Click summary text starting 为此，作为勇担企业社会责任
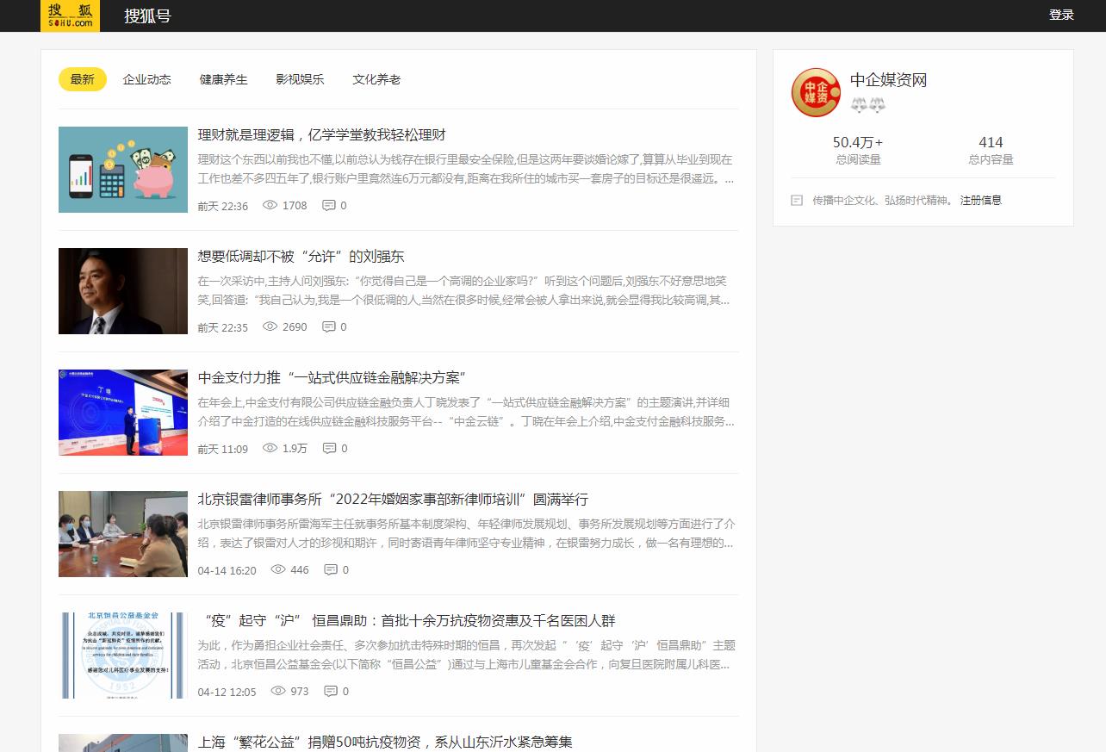The width and height of the screenshot is (1106, 752). [466, 656]
